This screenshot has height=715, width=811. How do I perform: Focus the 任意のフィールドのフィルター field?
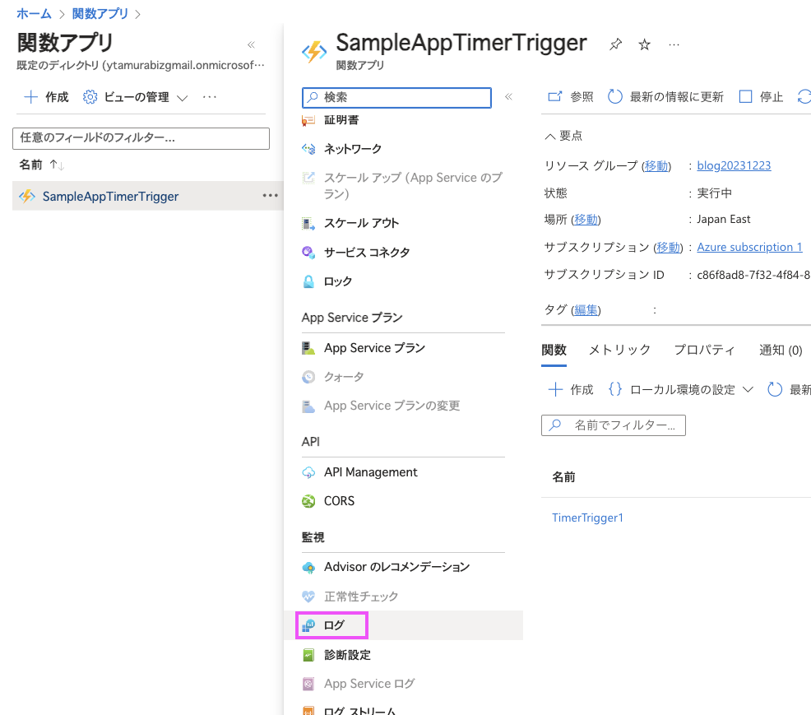141,138
